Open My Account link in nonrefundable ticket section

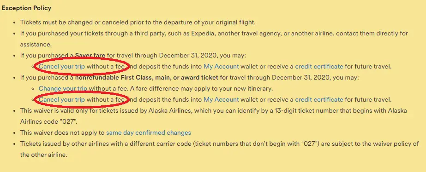[x=221, y=99]
